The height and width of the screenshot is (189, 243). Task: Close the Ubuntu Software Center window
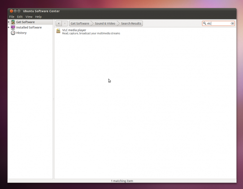(x=11, y=11)
